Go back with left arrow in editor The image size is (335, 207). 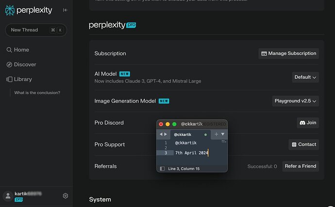[x=161, y=134]
